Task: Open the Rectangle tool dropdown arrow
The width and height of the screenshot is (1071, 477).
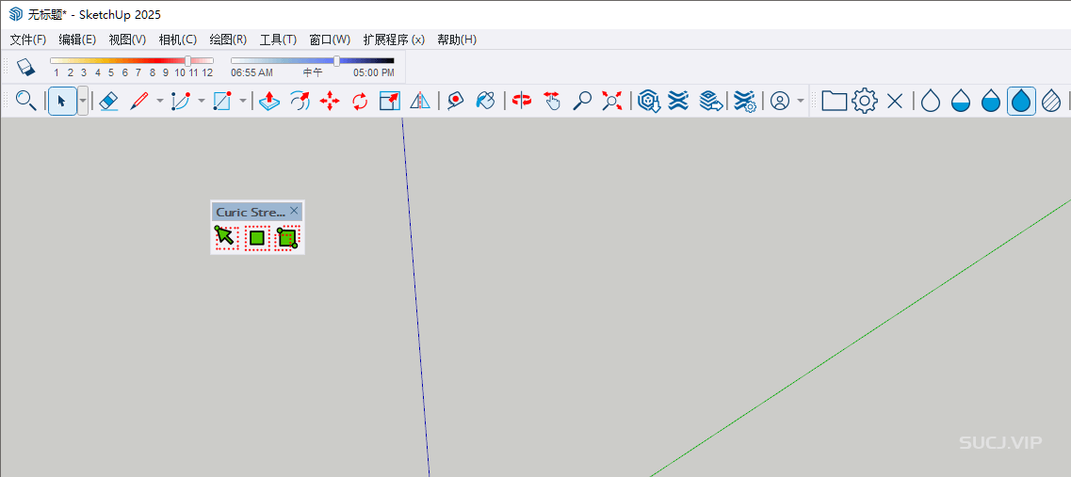Action: tap(243, 101)
